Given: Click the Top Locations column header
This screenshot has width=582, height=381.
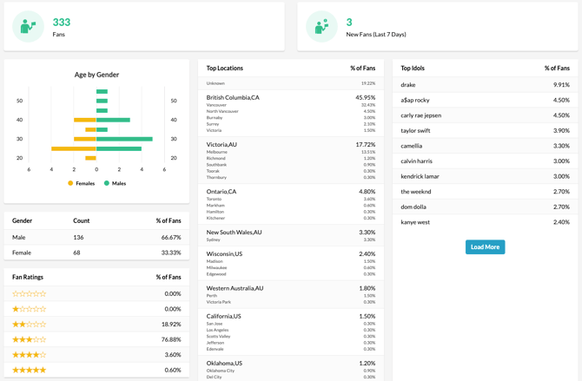Looking at the screenshot, I should (x=225, y=69).
